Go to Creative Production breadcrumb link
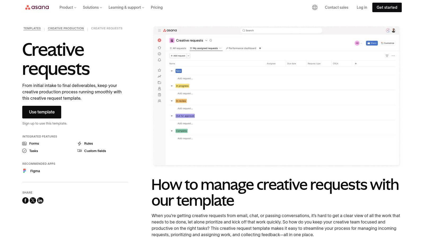This screenshot has width=424, height=238. tap(66, 28)
